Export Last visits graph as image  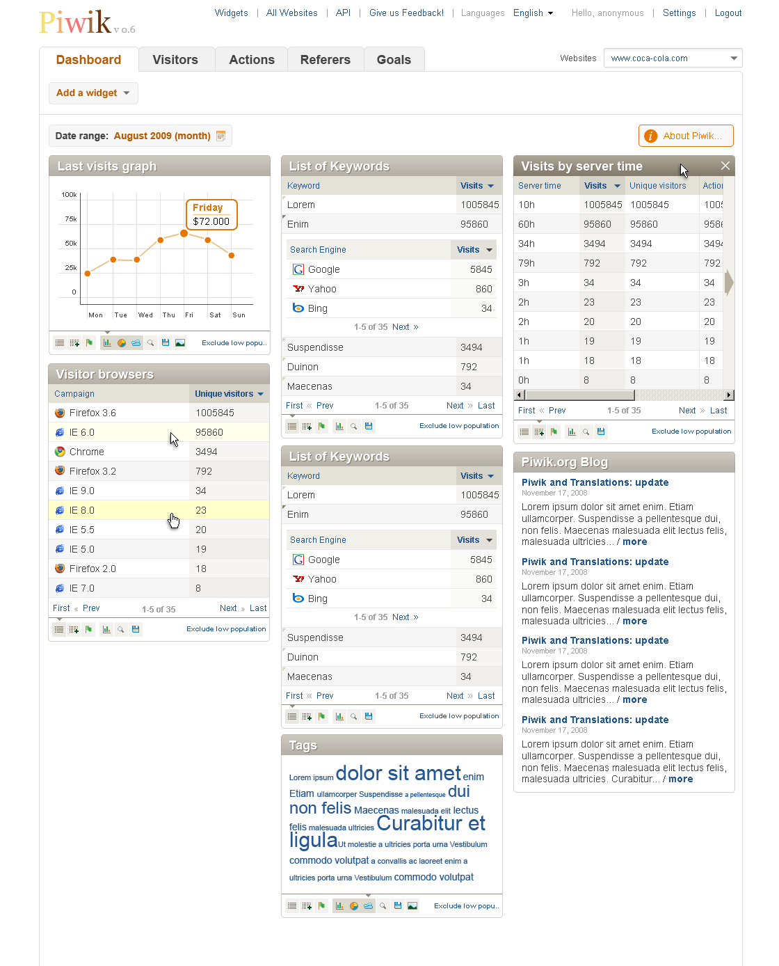[180, 343]
